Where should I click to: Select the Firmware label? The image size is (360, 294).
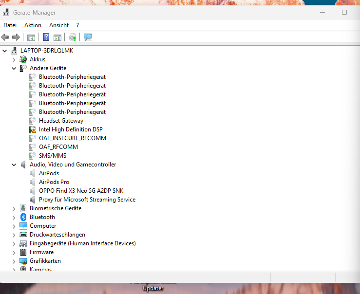(41, 252)
